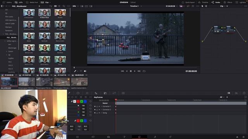Image resolution: width=248 pixels, height=139 pixels.
Task: Play the clip forward
Action: [135, 71]
